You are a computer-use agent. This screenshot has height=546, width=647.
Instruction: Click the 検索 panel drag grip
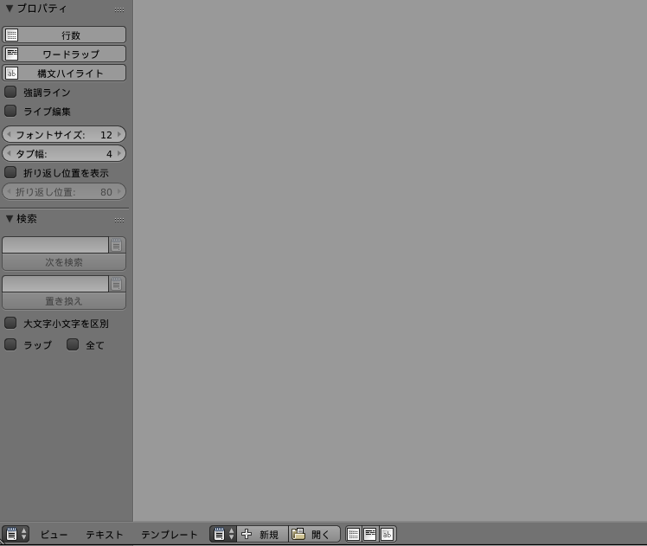tap(119, 220)
